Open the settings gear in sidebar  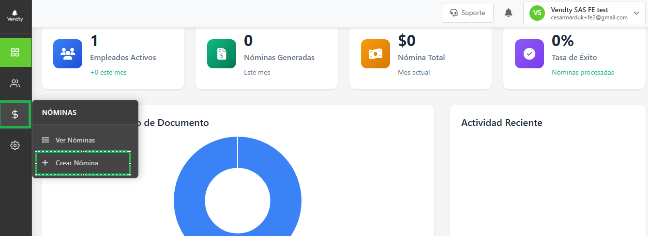(15, 145)
